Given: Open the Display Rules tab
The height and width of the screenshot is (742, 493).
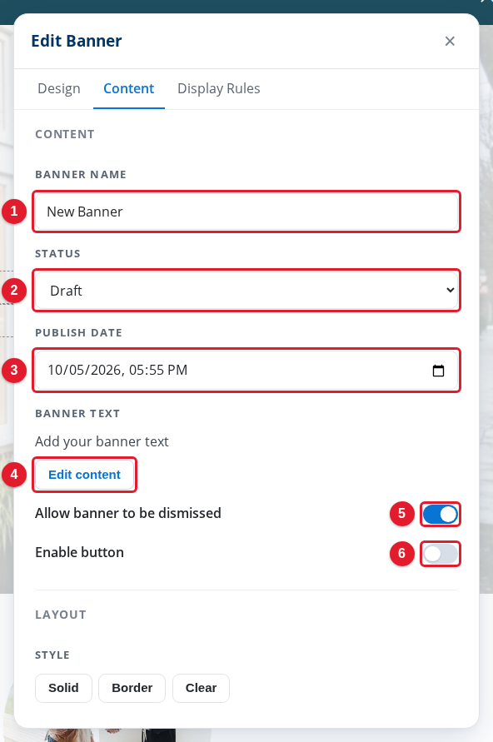Looking at the screenshot, I should pyautogui.click(x=218, y=88).
